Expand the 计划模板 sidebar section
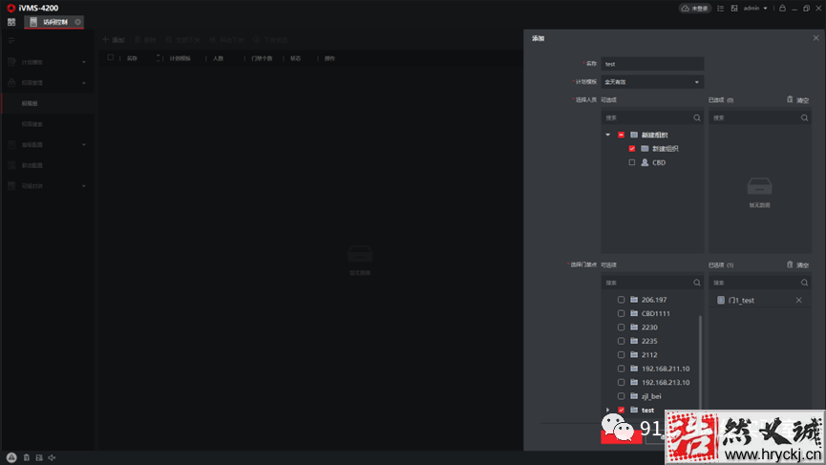 (x=48, y=62)
